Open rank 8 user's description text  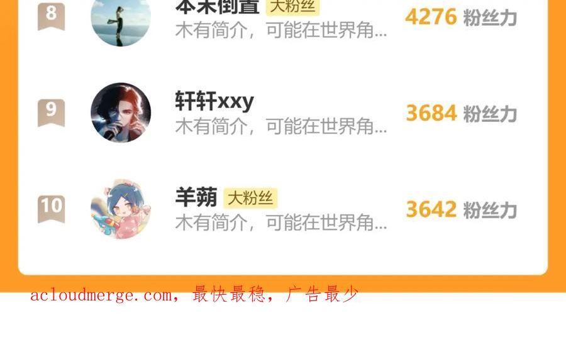[x=281, y=30]
